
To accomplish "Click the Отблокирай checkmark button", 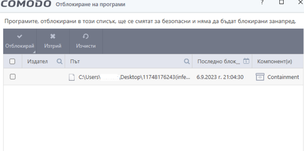I will [x=20, y=41].
